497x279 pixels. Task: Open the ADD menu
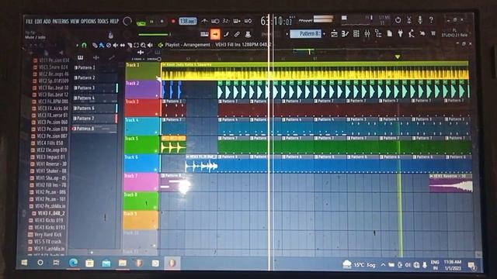pyautogui.click(x=47, y=22)
